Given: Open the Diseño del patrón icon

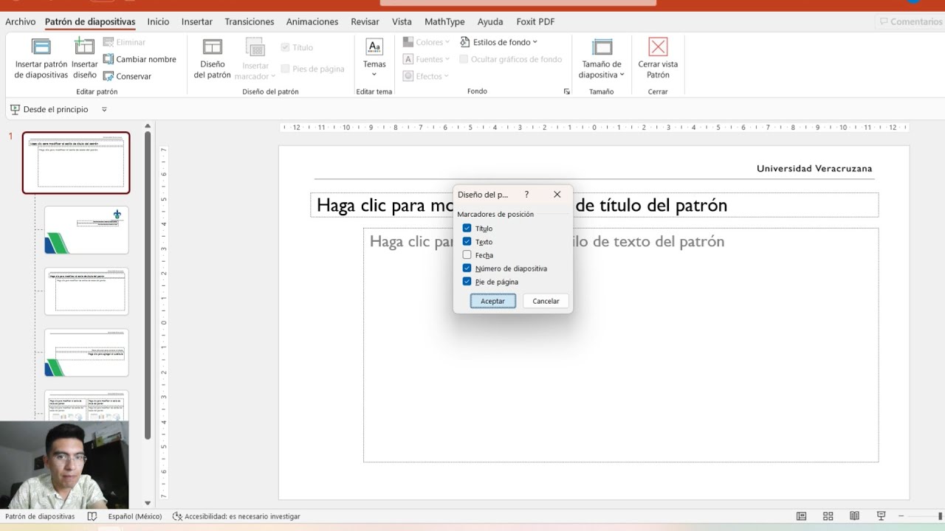Looking at the screenshot, I should (213, 58).
